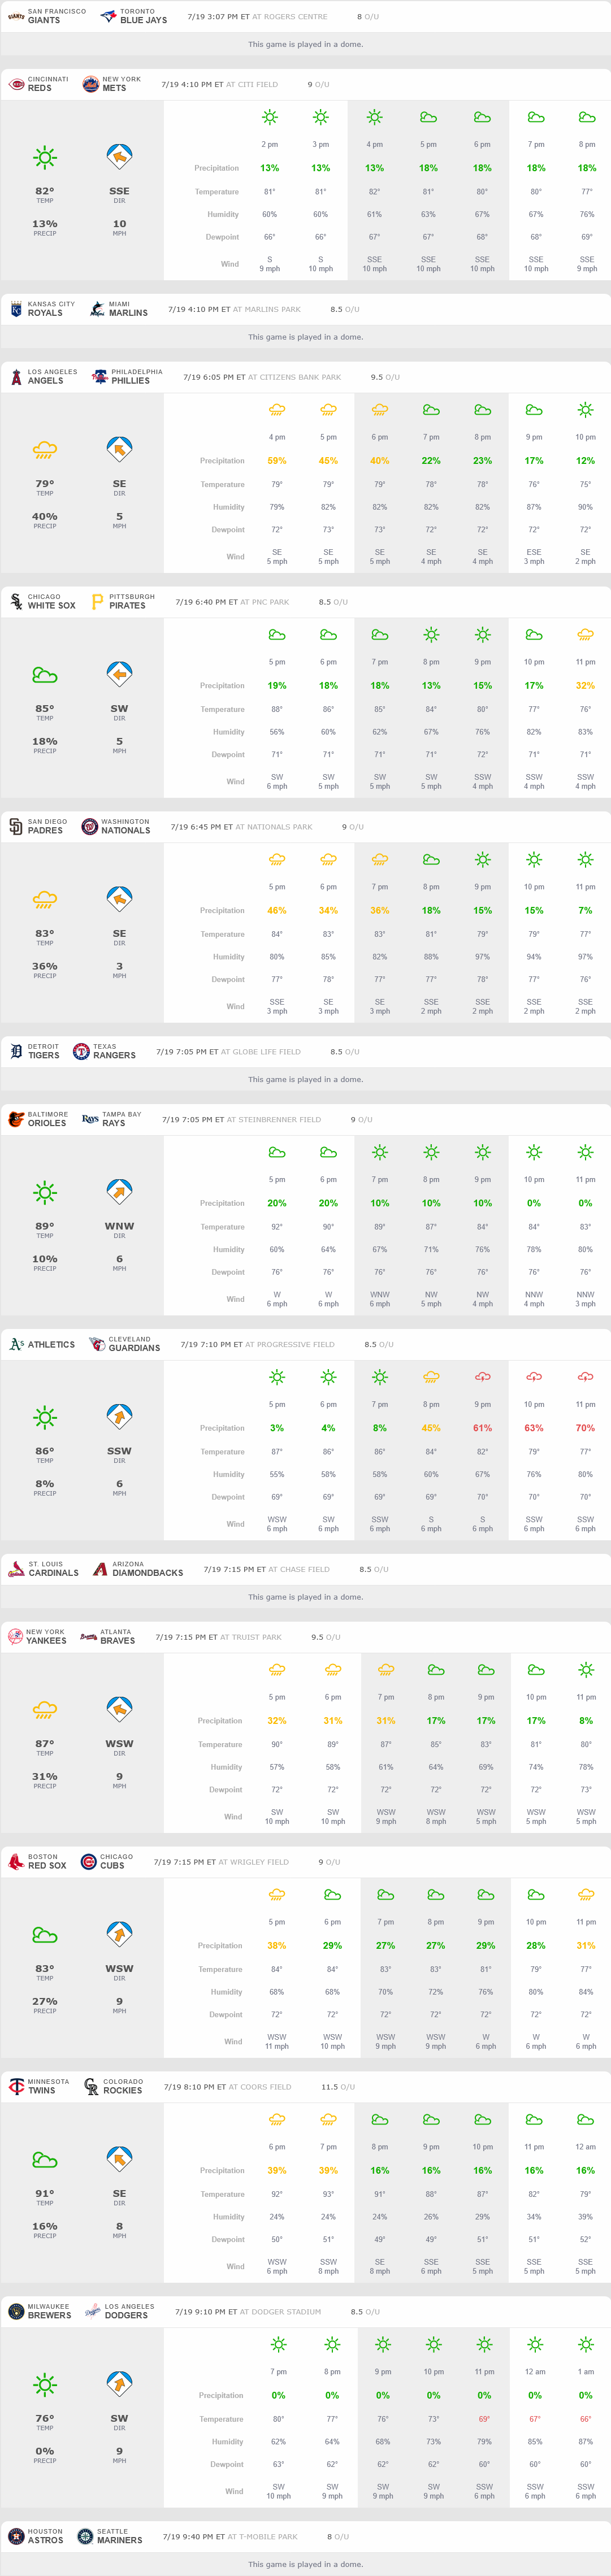Viewport: 611px width, 2576px height.
Task: Click the Toronto Blue Jays logo
Action: pos(108,16)
